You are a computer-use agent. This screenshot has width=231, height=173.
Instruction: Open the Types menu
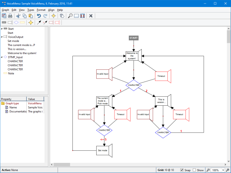[x=31, y=10]
